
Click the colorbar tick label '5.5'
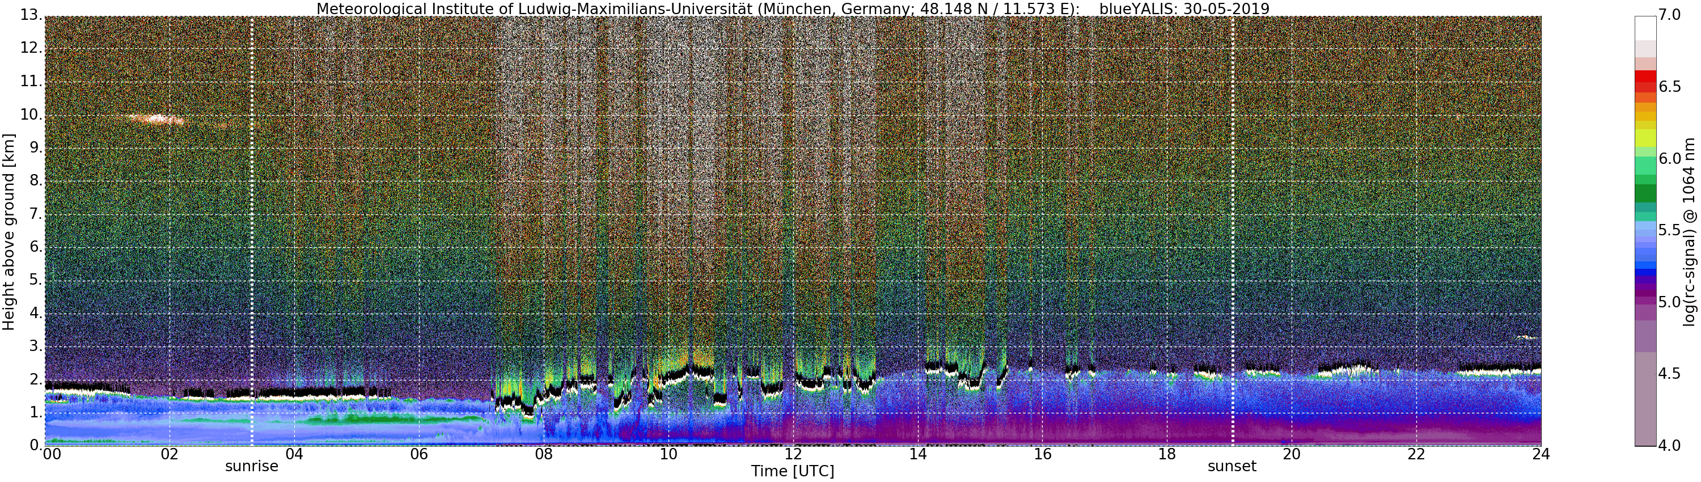[1670, 230]
